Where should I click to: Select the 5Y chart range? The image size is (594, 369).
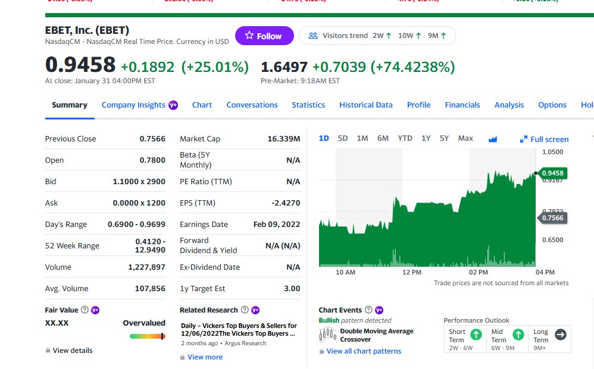click(444, 138)
